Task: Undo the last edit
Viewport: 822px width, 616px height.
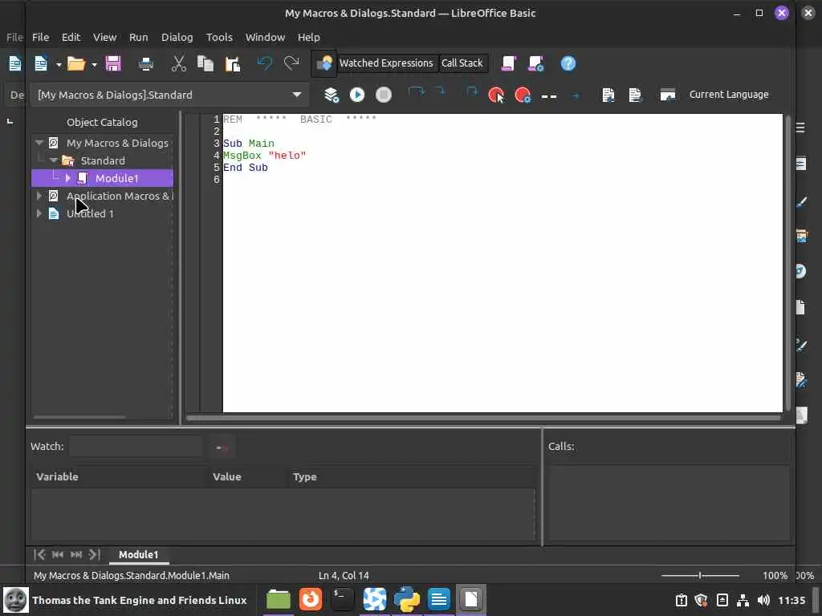Action: [x=265, y=63]
